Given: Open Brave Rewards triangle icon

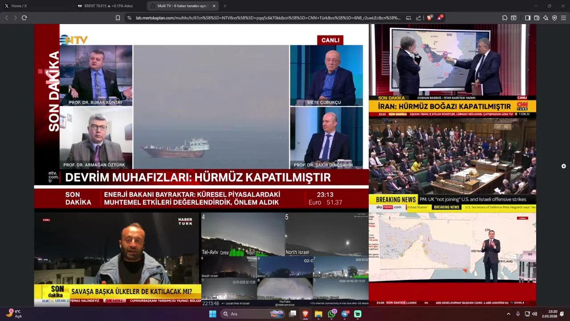Looking at the screenshot, I should pyautogui.click(x=440, y=18).
